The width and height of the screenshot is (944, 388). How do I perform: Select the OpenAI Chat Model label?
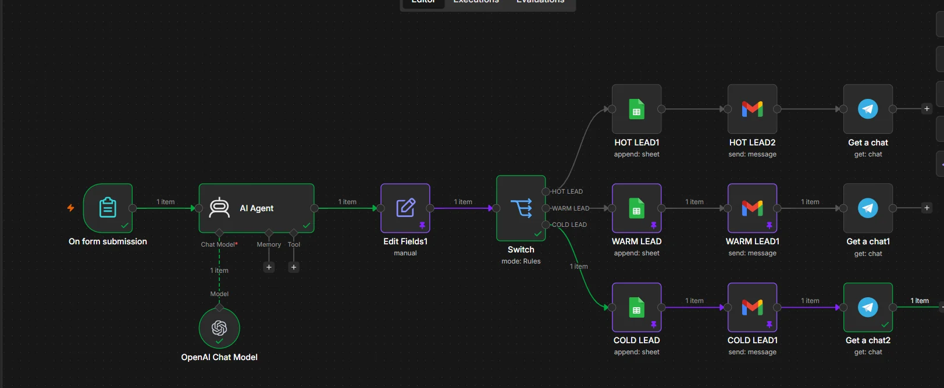219,357
